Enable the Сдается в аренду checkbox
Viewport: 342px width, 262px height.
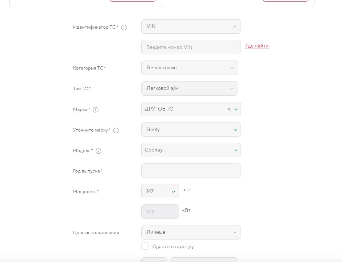pyautogui.click(x=145, y=246)
